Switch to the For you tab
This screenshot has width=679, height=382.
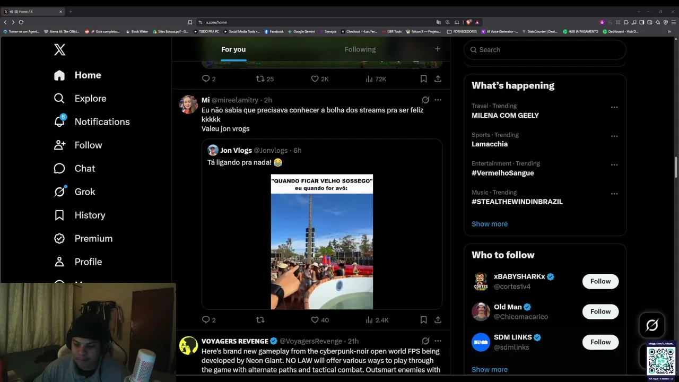[x=233, y=49]
